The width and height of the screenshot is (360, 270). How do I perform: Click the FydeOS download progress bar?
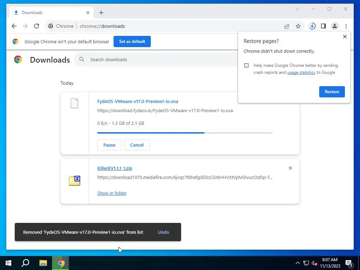(x=185, y=133)
